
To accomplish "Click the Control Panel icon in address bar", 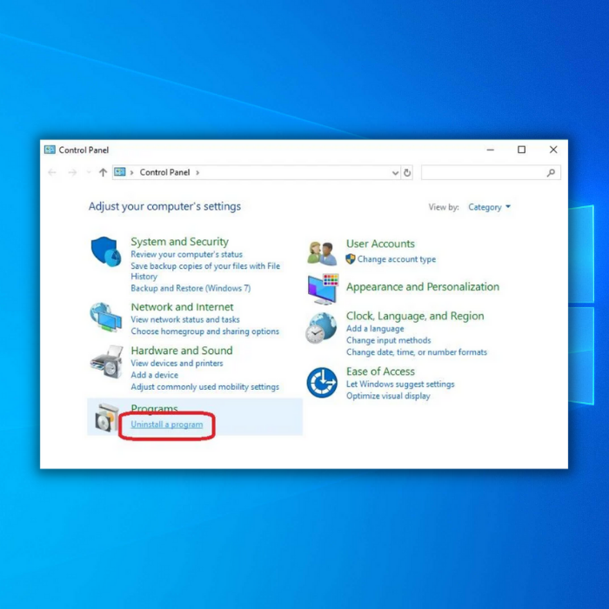I will point(120,171).
